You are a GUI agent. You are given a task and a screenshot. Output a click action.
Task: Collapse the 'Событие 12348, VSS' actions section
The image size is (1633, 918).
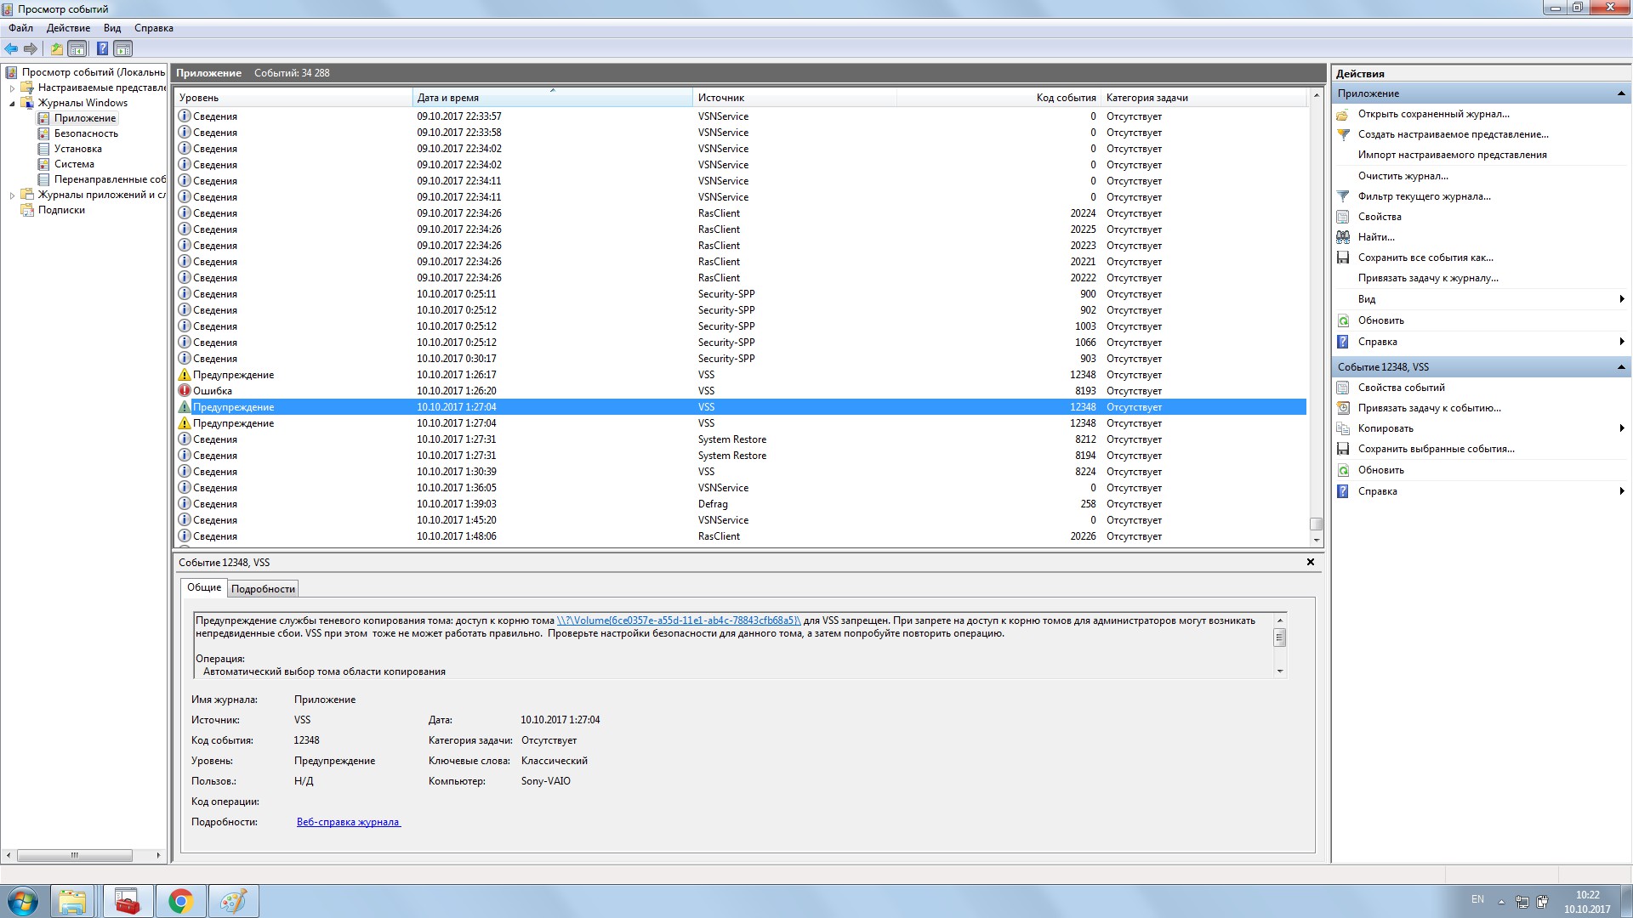1620,367
